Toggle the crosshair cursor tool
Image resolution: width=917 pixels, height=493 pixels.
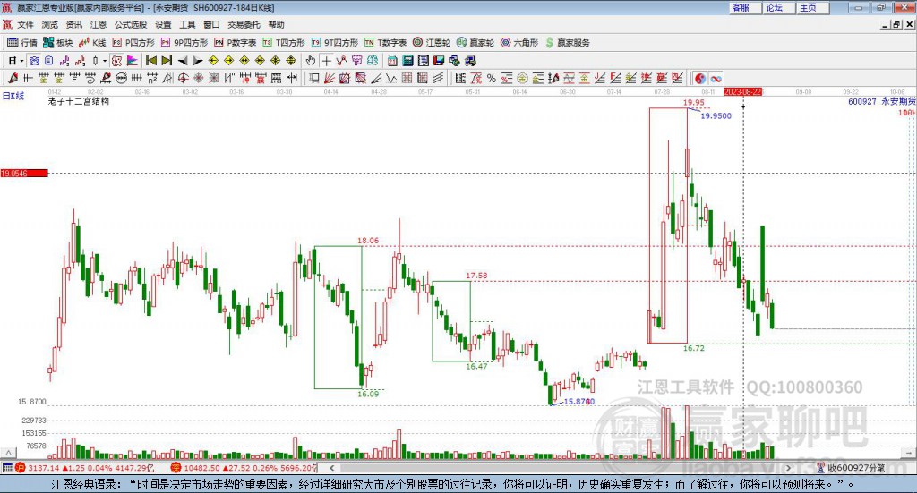pos(326,61)
